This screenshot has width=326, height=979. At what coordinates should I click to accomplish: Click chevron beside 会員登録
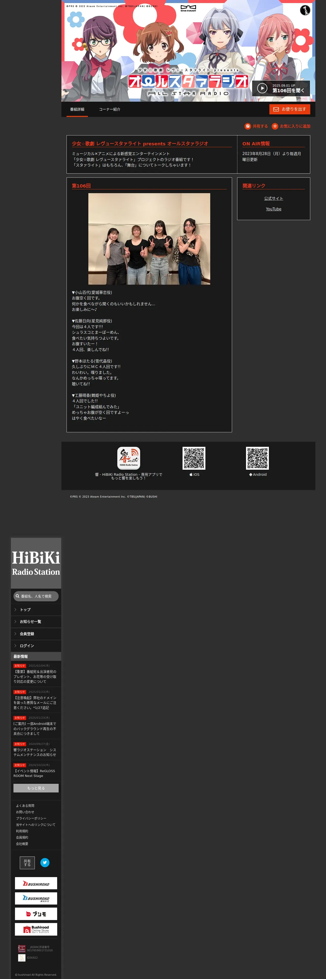15,634
